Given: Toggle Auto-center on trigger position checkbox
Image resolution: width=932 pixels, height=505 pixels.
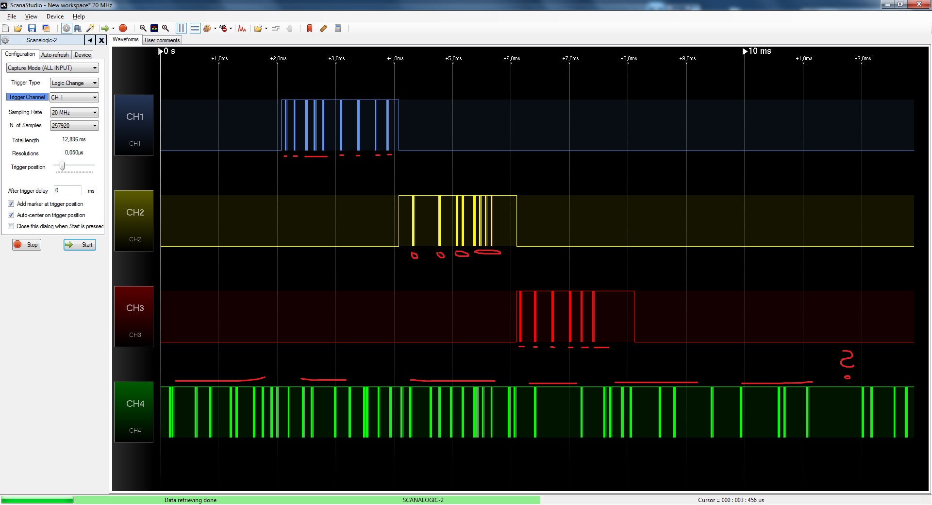Looking at the screenshot, I should click(11, 215).
